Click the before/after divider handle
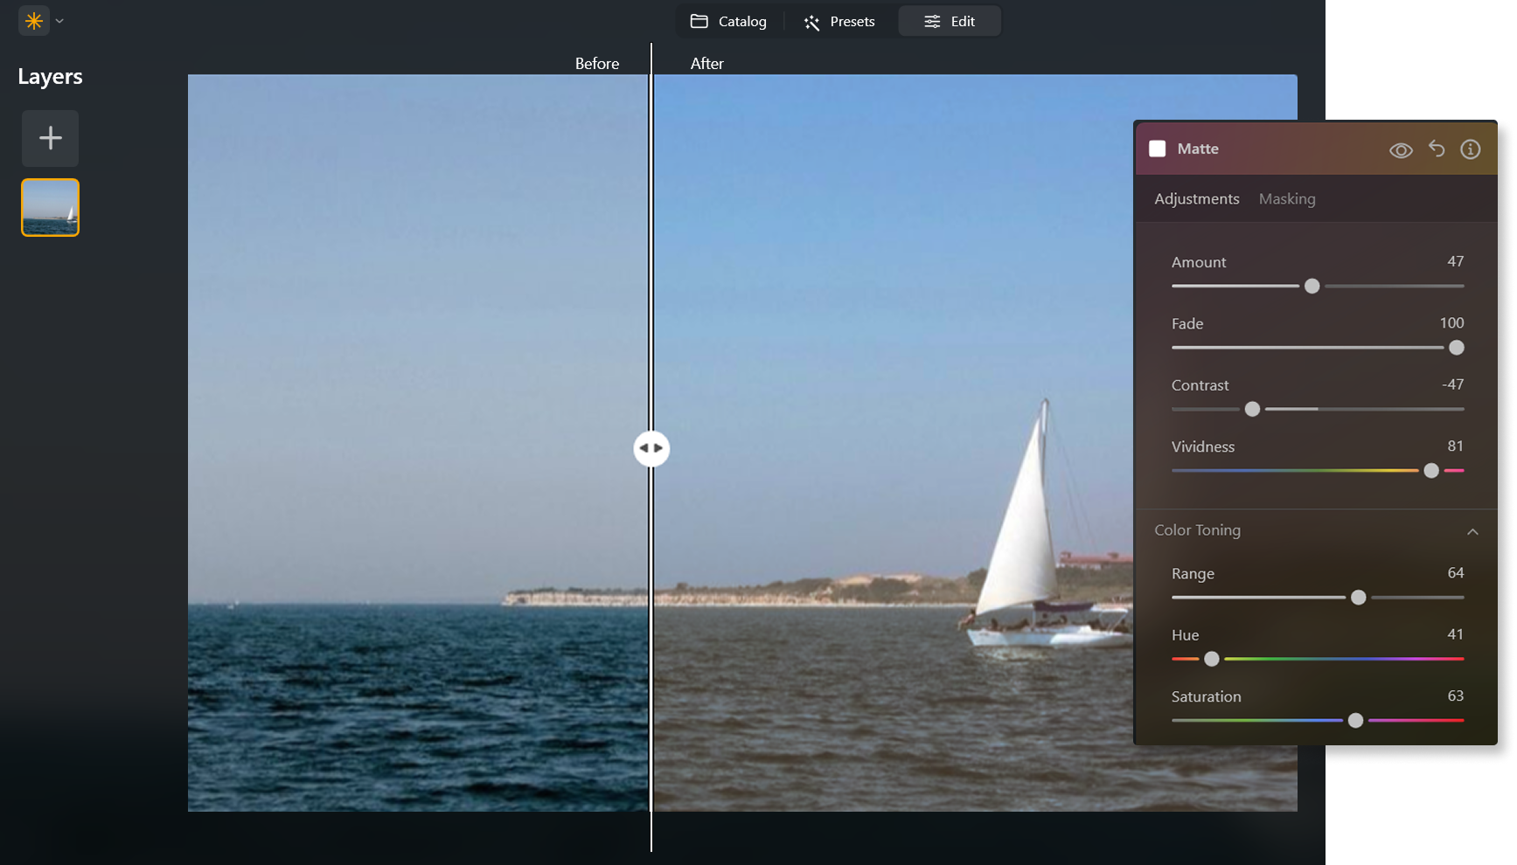The image size is (1517, 865). (651, 448)
